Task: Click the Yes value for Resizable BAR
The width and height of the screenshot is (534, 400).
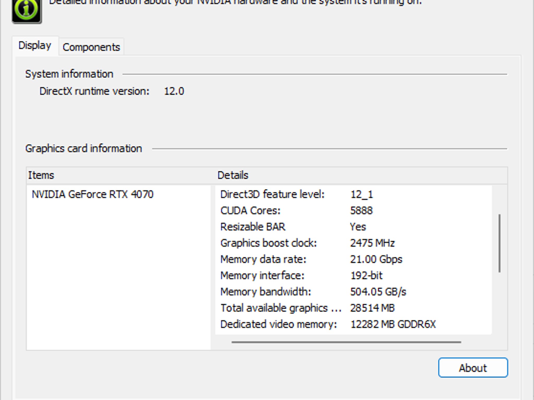Action: coord(358,227)
